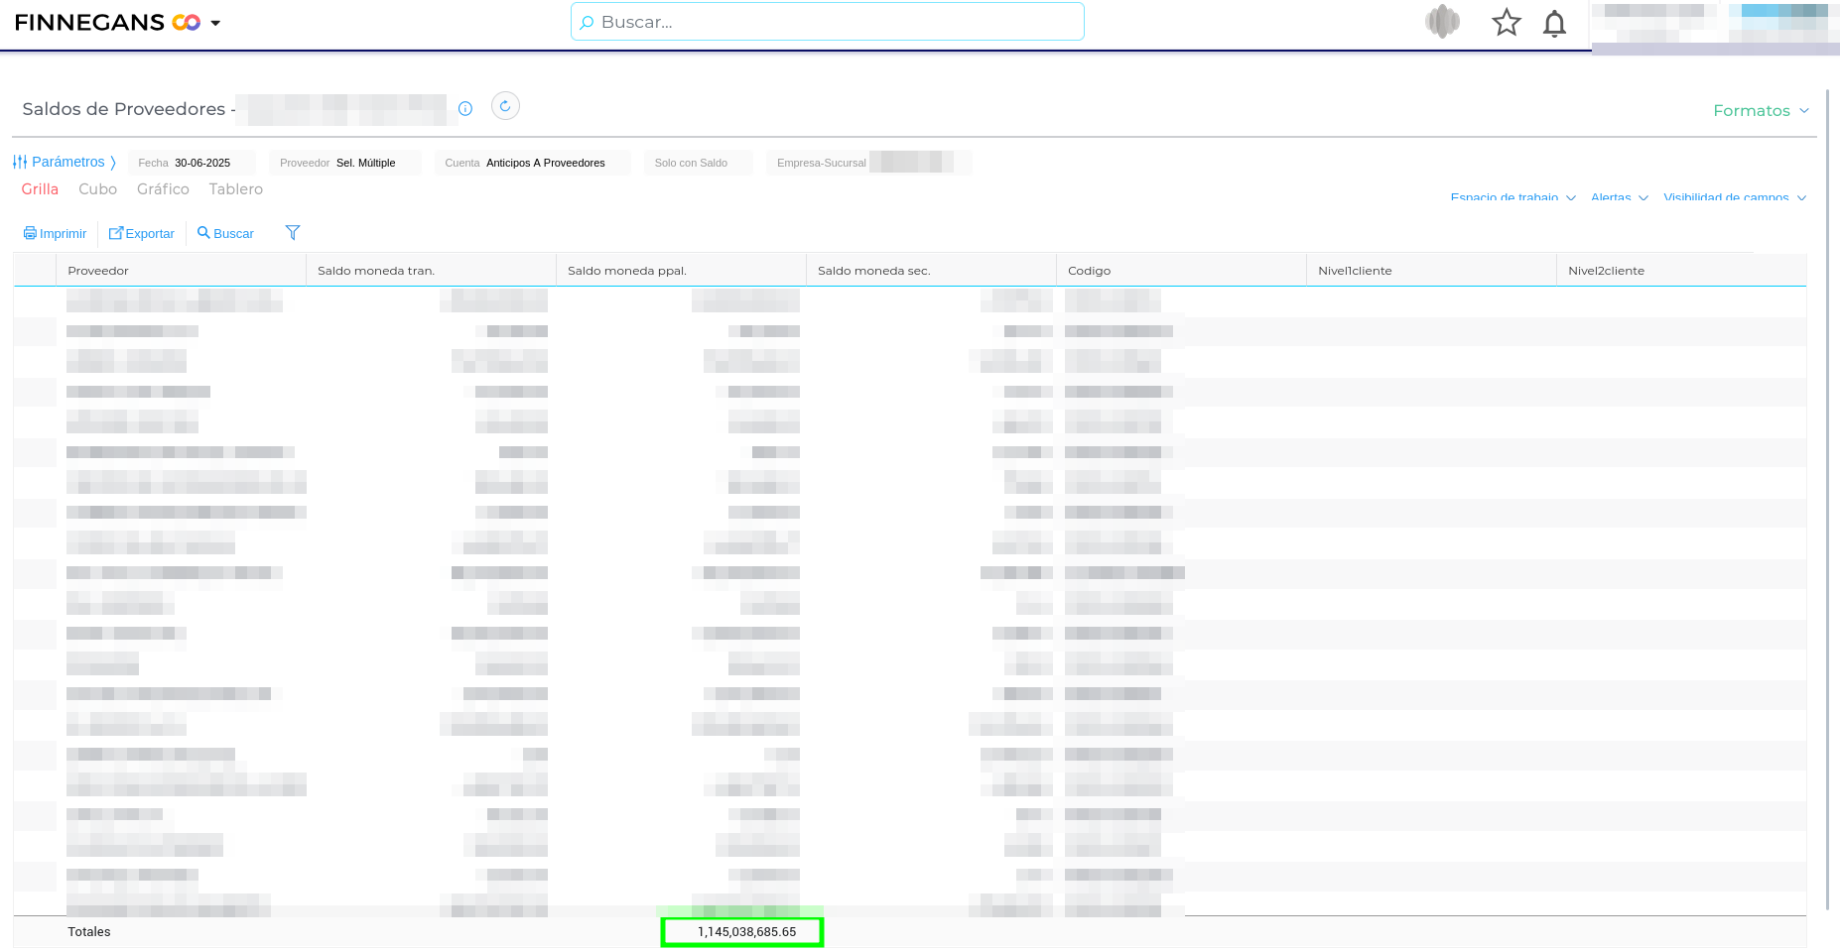Click the Imprimir printer icon
Screen dimensions: 1840x952
30,234
